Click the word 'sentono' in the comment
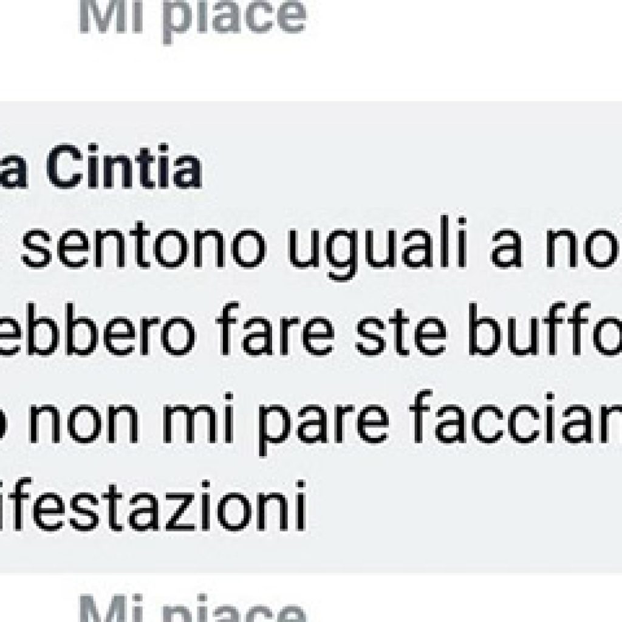This screenshot has height=622, width=622. (143, 245)
